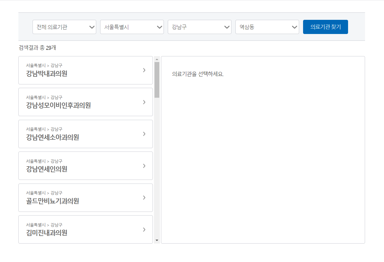Select the 강남박내과의원 card
Screen dimensions: 384x262
[x=85, y=70]
